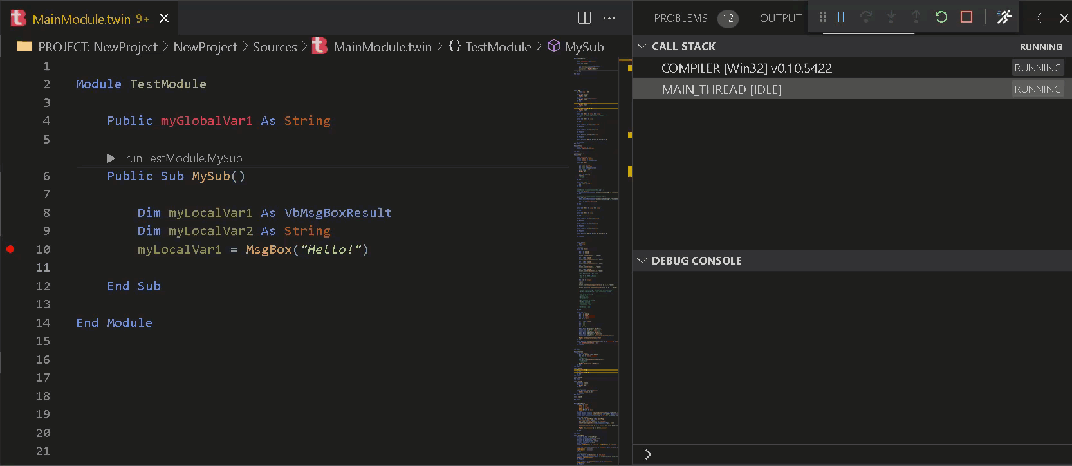The image size is (1072, 466).
Task: Click the left chevron panel icon
Action: click(1039, 18)
